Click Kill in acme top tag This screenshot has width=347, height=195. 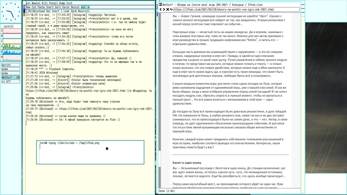(45, 3)
